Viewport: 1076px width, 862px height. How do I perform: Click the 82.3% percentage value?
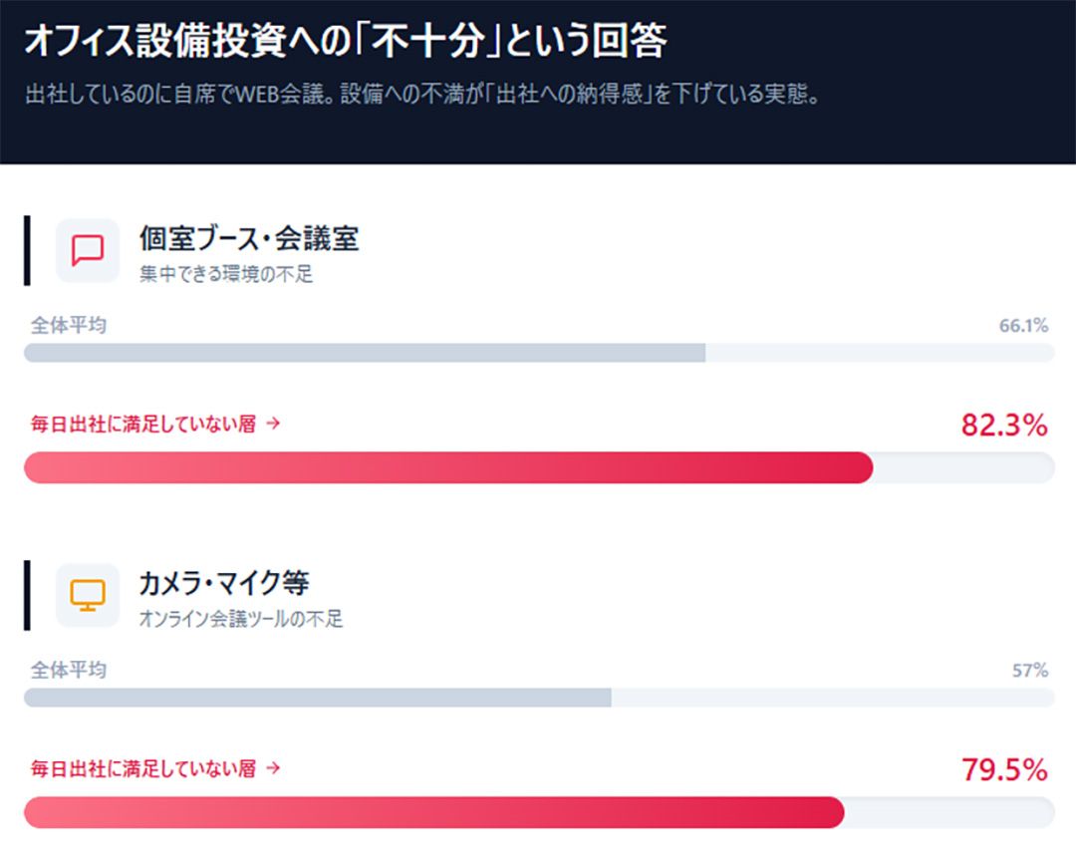pos(1003,426)
